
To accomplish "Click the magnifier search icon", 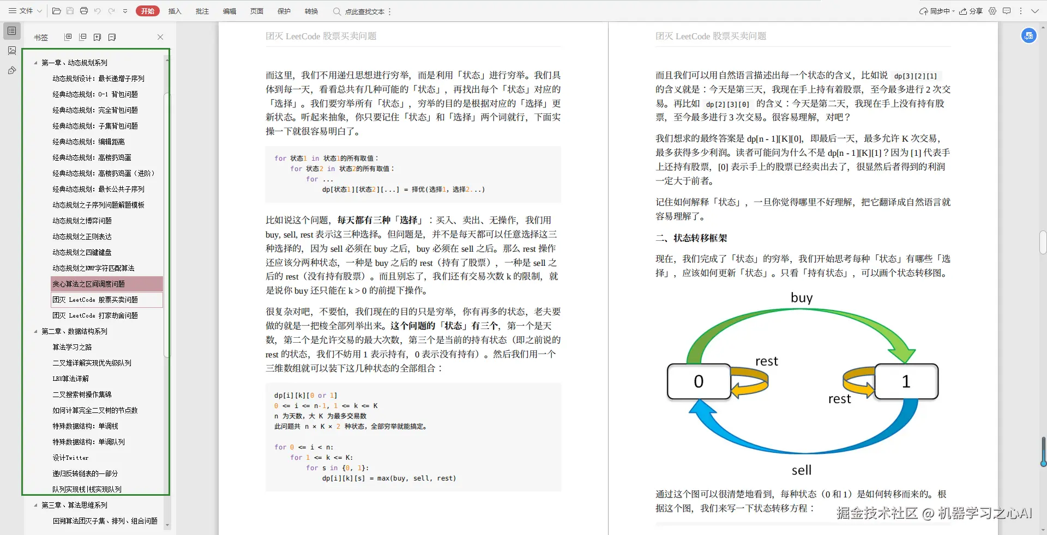I will coord(337,11).
